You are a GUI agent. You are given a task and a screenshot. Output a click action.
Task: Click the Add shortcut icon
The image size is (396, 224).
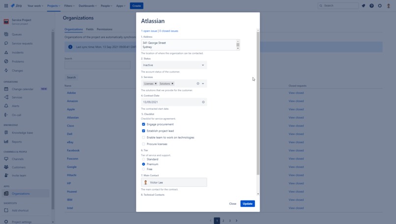(6, 210)
